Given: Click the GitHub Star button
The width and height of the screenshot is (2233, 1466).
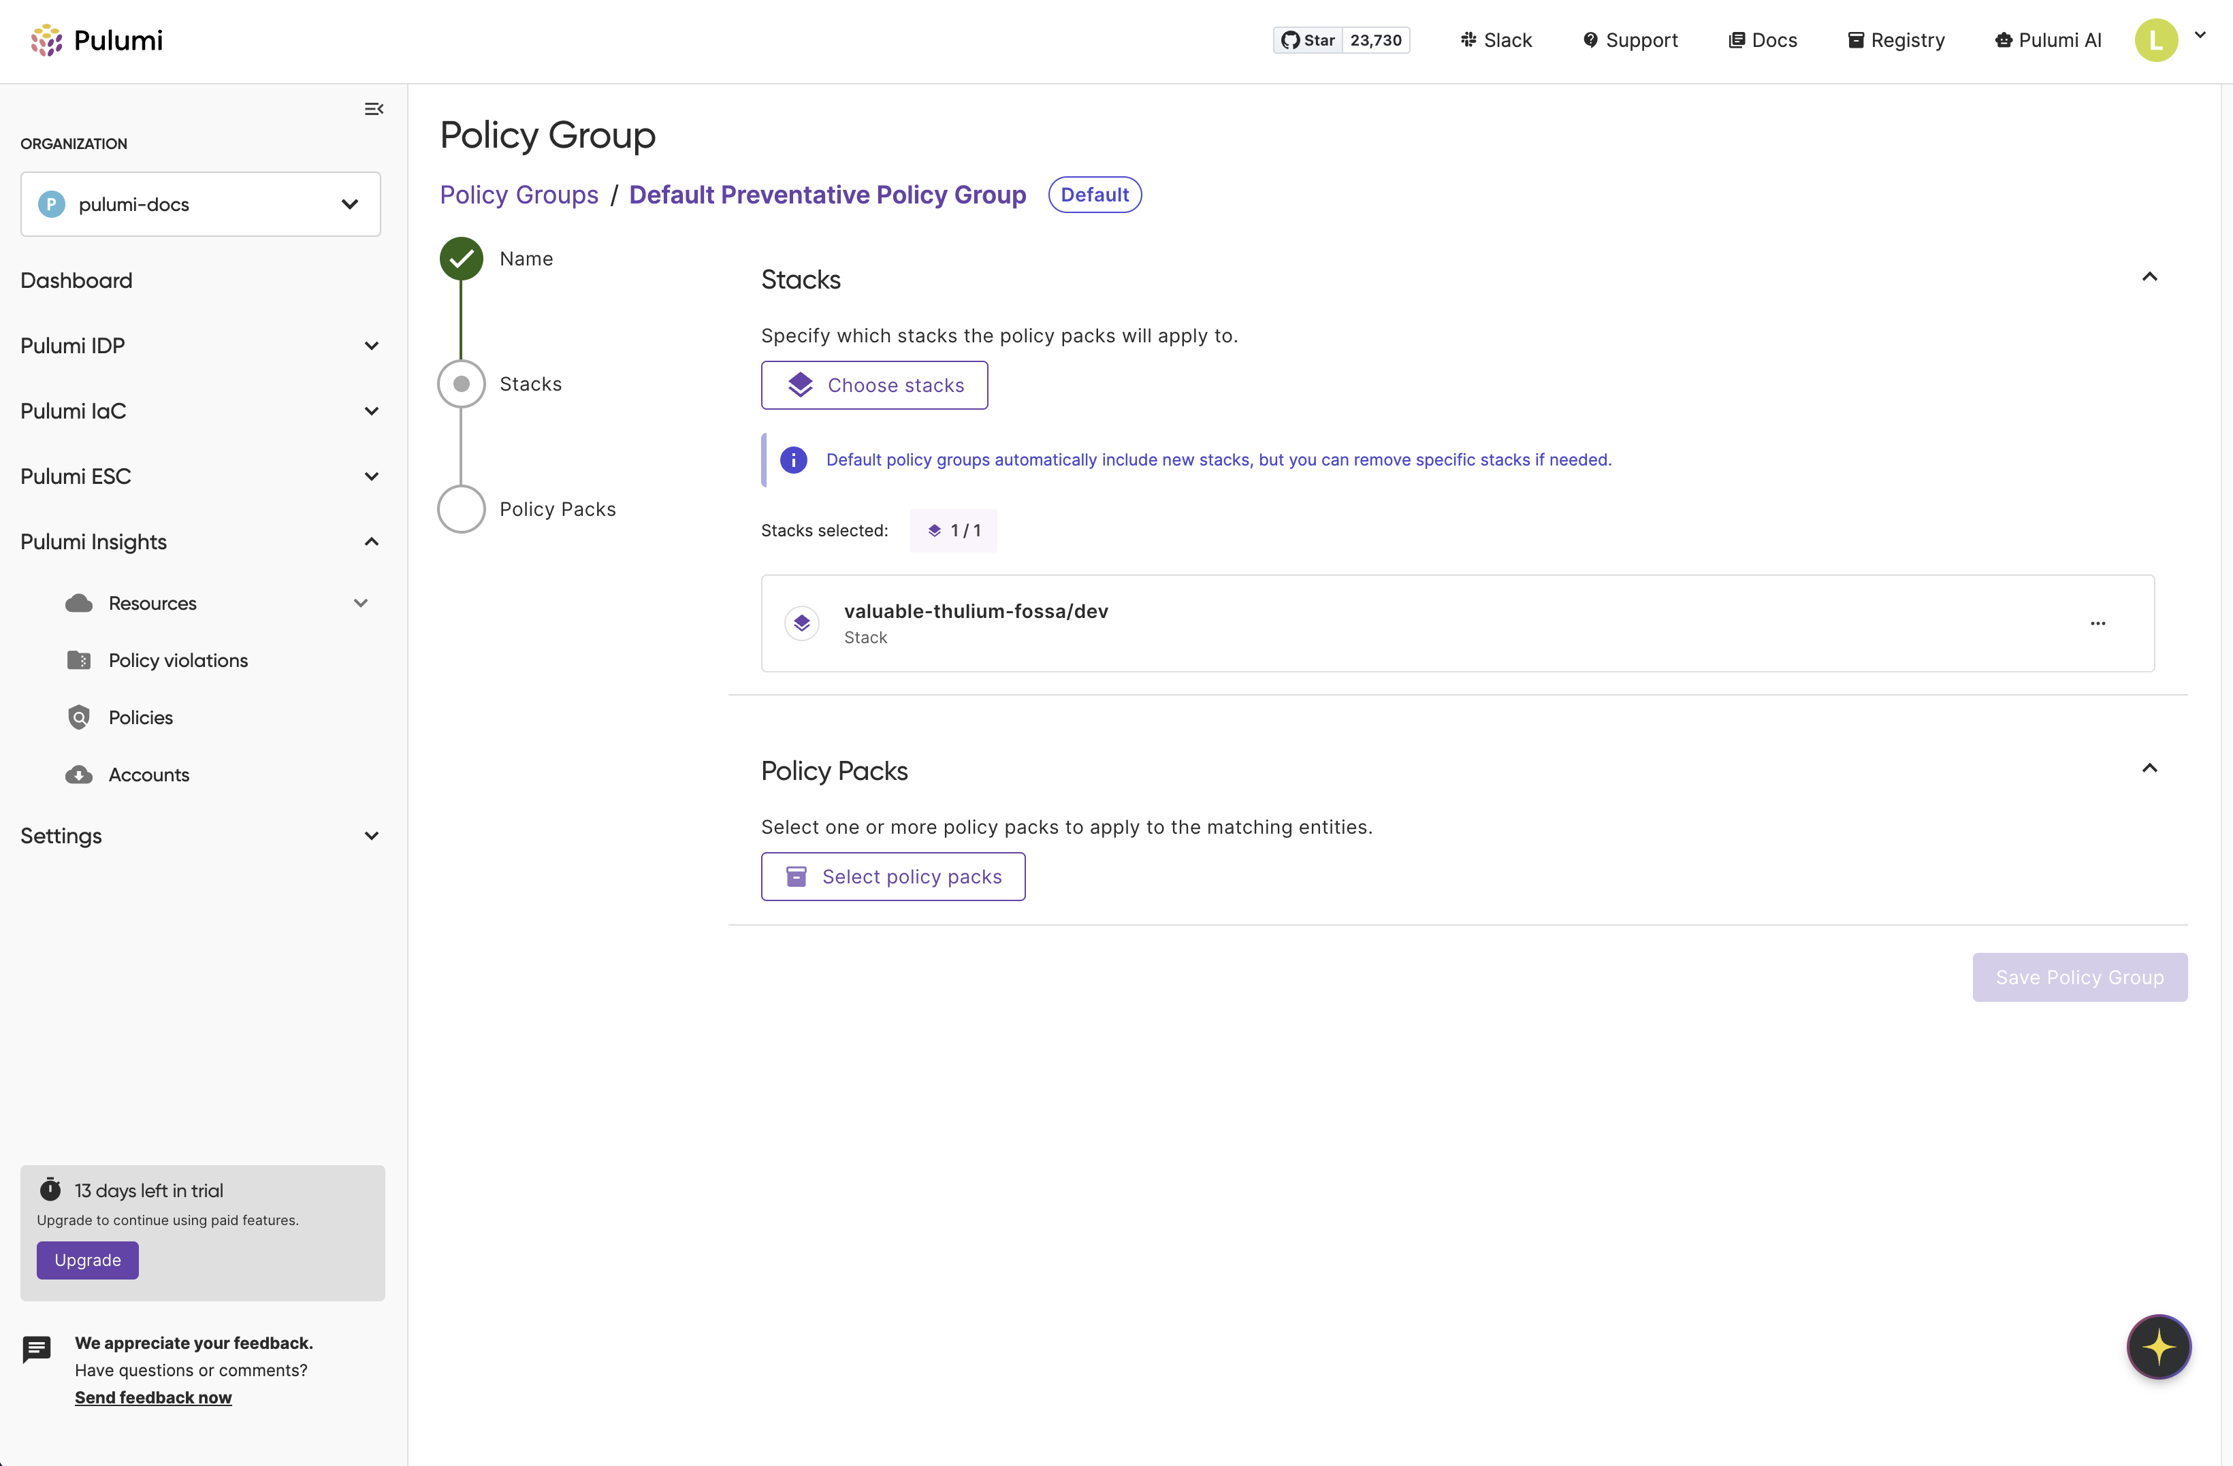Looking at the screenshot, I should pyautogui.click(x=1308, y=40).
